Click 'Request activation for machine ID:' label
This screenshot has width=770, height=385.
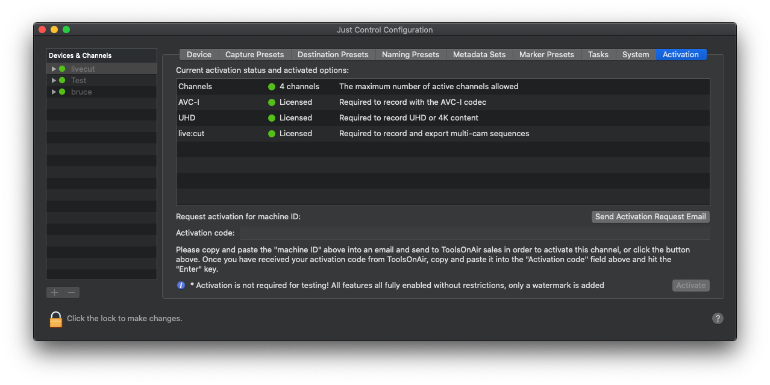click(238, 216)
